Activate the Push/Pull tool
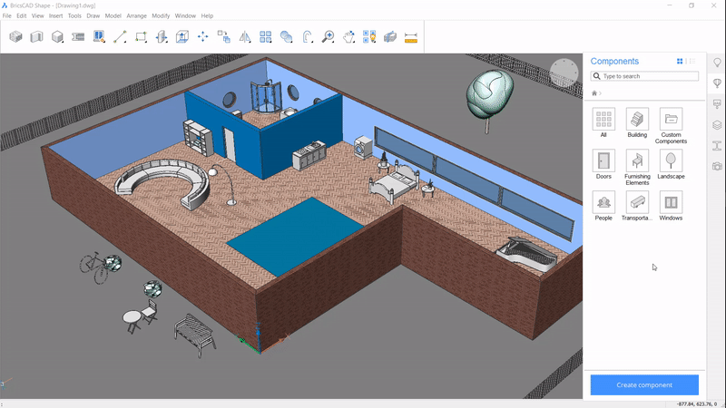Viewport: 726px width, 408px height. (162, 36)
